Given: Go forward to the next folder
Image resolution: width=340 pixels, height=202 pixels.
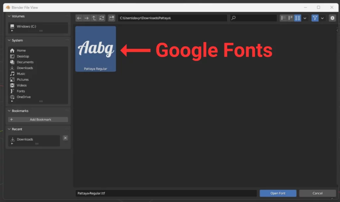Looking at the screenshot, I should point(87,18).
